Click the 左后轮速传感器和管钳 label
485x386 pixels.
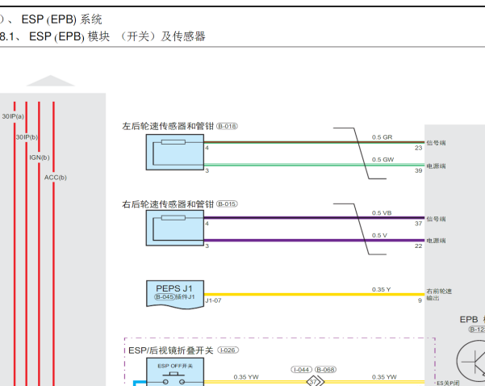(x=168, y=126)
